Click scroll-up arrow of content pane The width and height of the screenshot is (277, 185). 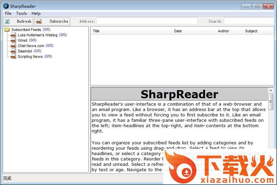[x=271, y=90]
